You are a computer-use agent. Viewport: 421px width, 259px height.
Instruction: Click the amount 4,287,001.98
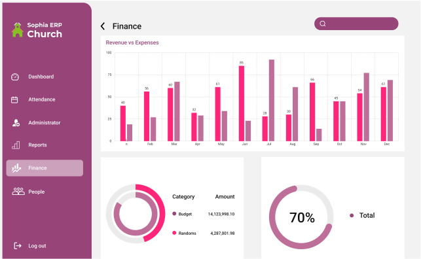pos(223,233)
